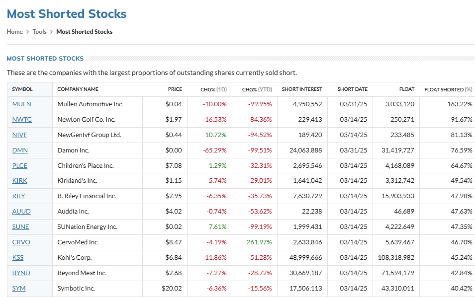Click the MOST SHORTED STOCKS section heading
Image resolution: width=475 pixels, height=297 pixels.
click(x=45, y=59)
